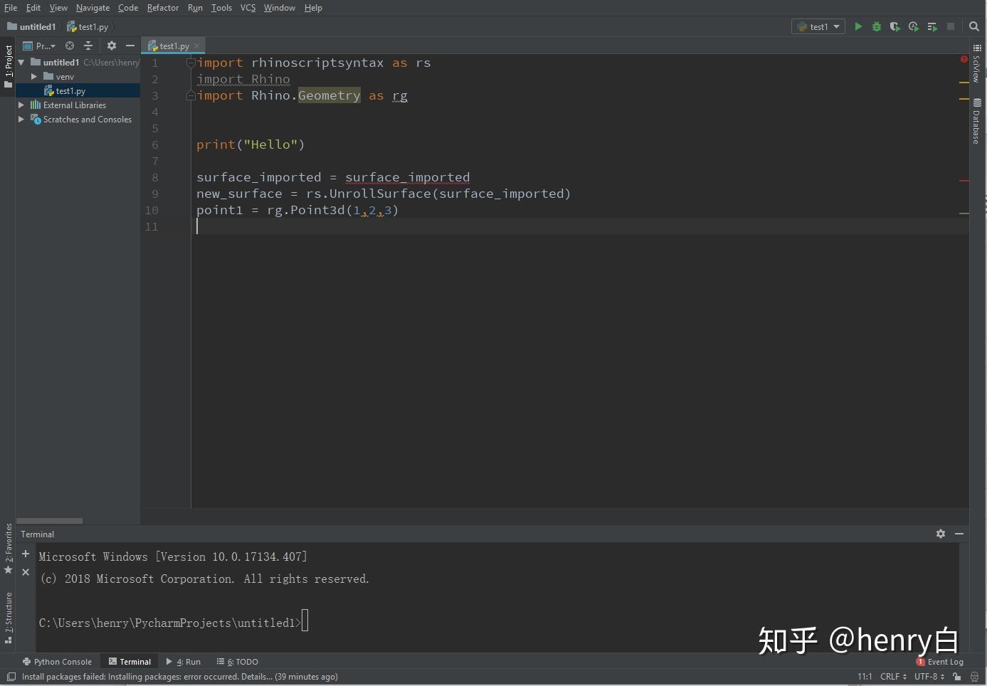Open Project panel settings gear
This screenshot has width=987, height=686.
tap(112, 46)
